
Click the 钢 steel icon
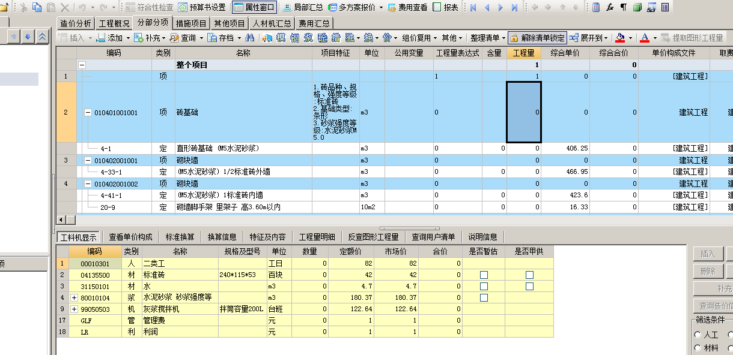coord(294,38)
